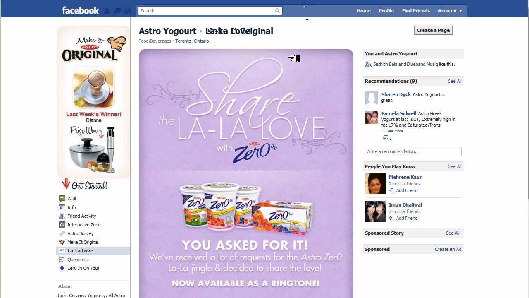Open the messages icon in header

pos(117,11)
